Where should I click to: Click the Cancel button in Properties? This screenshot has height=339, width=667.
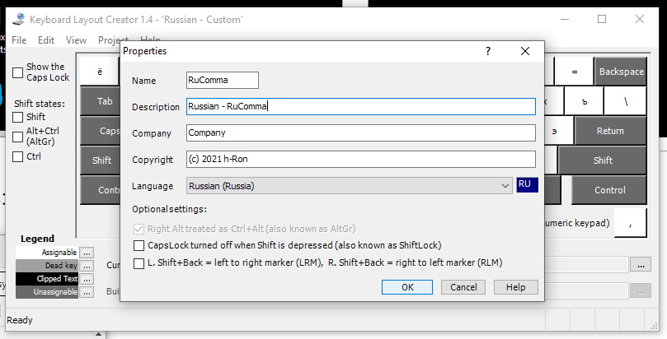[463, 287]
